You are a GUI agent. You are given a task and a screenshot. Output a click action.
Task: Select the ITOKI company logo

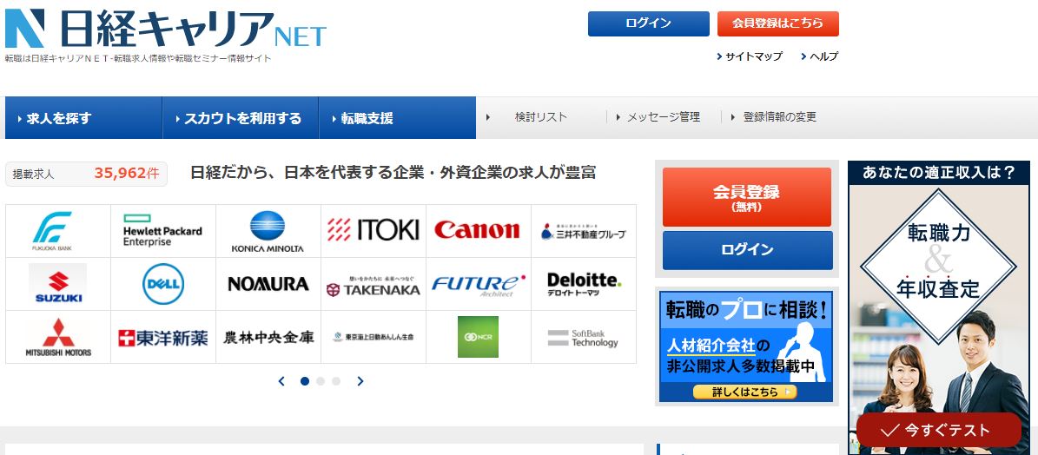[x=374, y=229]
